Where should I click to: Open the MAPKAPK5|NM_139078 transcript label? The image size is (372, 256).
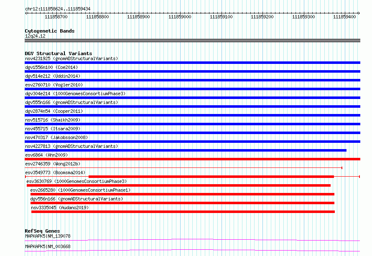pos(48,236)
